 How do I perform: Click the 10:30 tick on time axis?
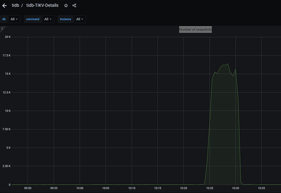[235, 188]
